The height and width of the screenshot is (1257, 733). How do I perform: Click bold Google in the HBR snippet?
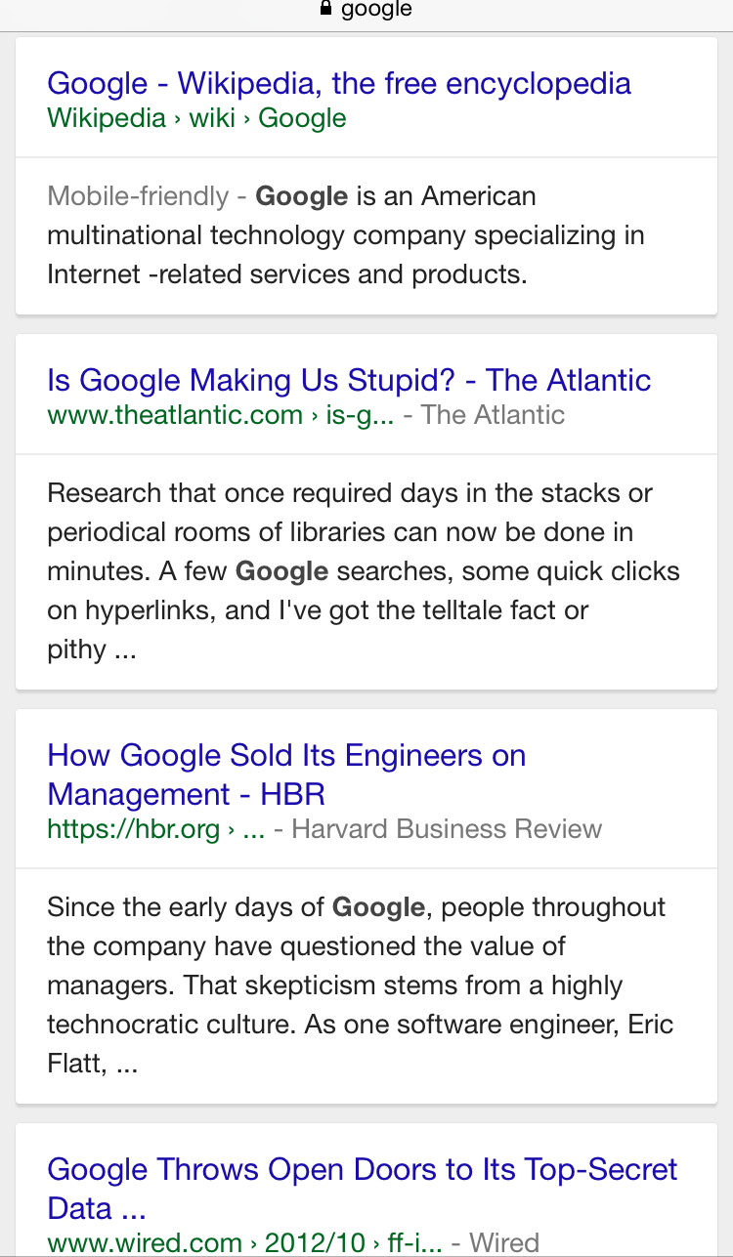[x=378, y=907]
